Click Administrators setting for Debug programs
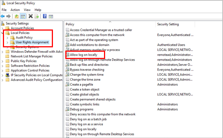The image size is (223, 138). click(168, 109)
